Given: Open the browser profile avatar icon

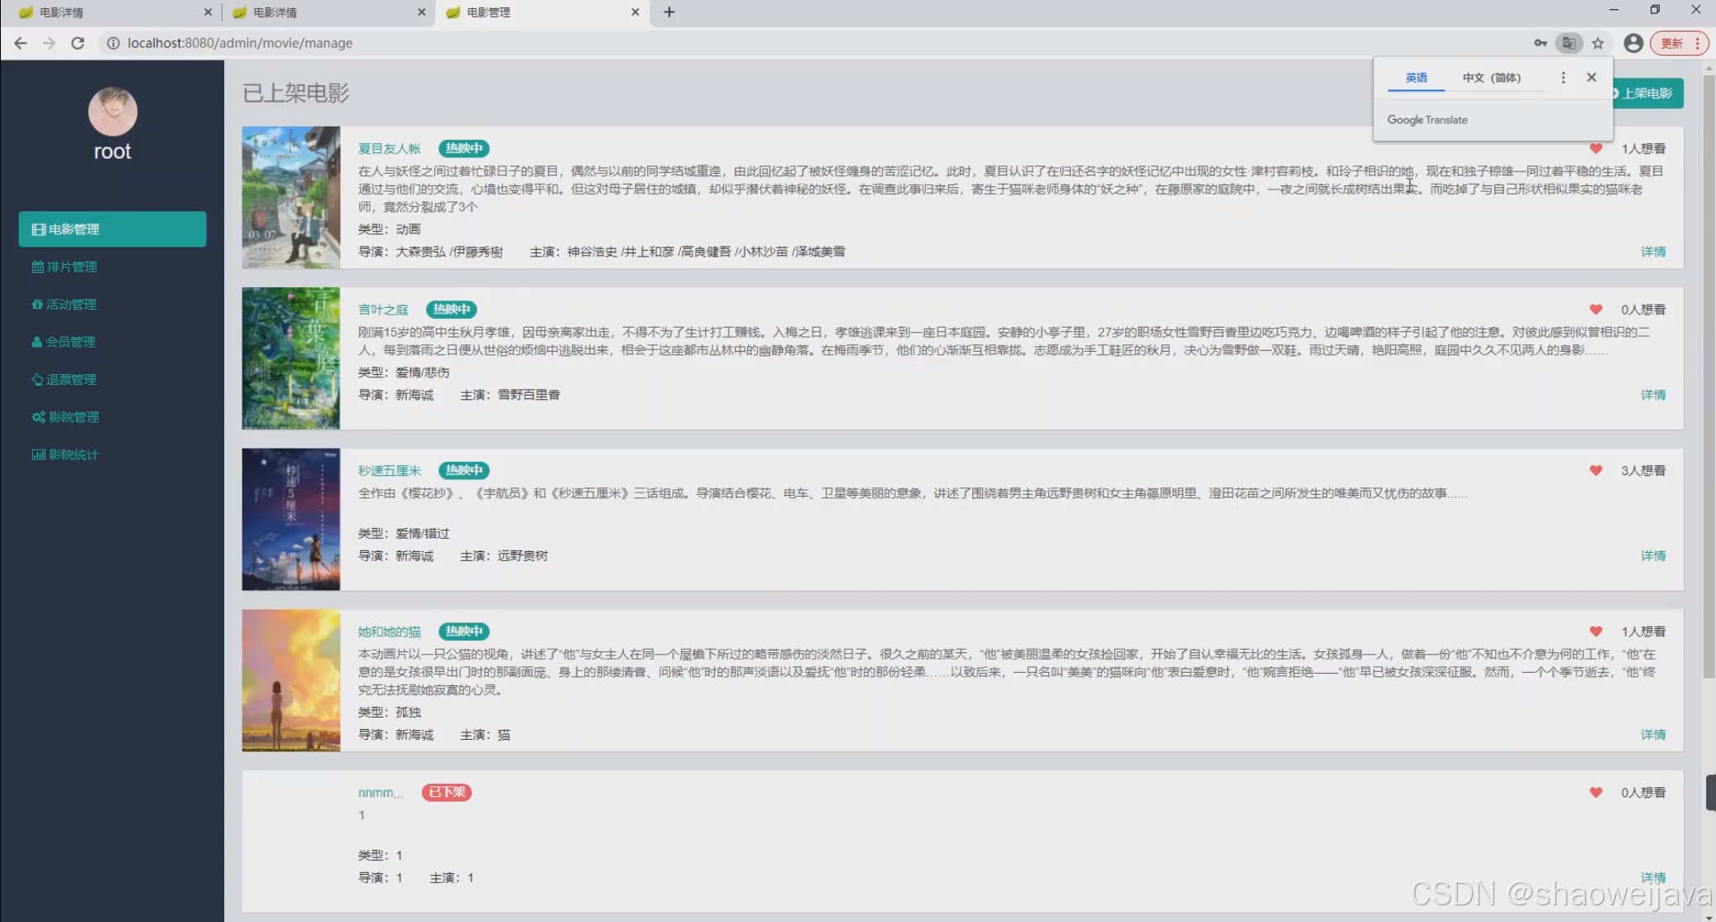Looking at the screenshot, I should tap(1632, 43).
